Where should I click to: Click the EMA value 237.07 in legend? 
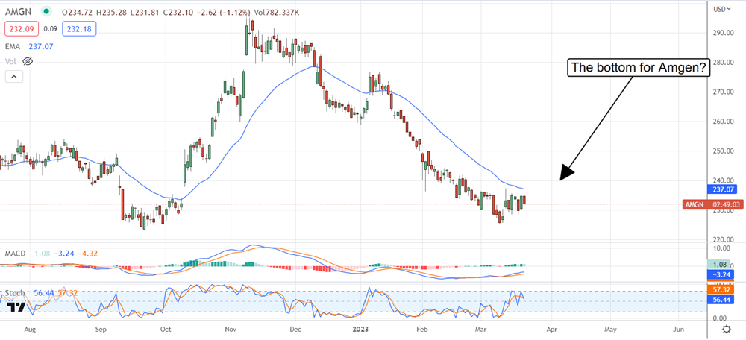point(40,46)
